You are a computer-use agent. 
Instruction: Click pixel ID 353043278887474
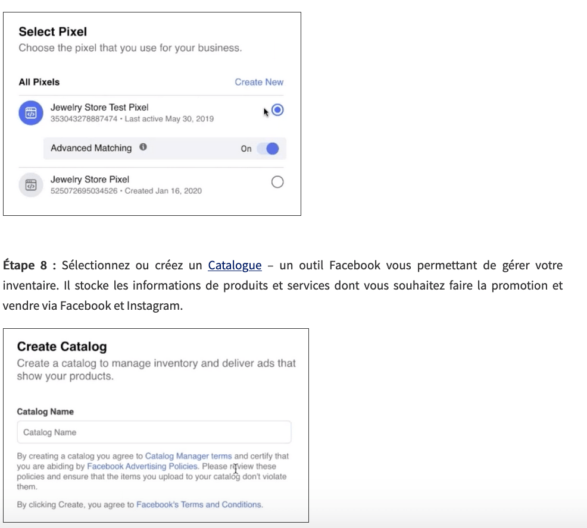[x=83, y=119]
